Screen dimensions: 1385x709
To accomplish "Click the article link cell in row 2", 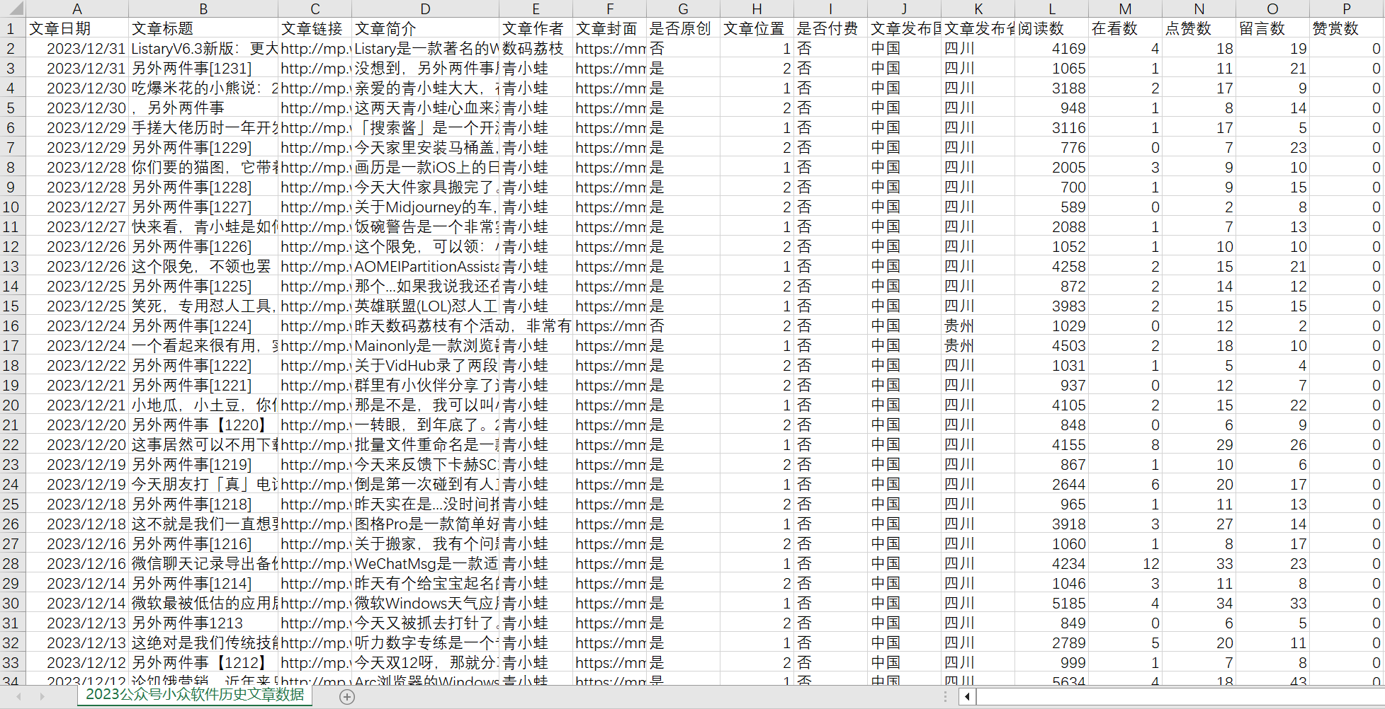I will pos(315,49).
